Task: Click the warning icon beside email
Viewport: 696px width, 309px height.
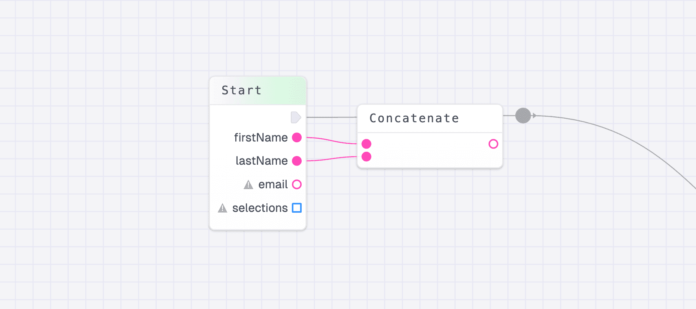Action: pyautogui.click(x=248, y=185)
